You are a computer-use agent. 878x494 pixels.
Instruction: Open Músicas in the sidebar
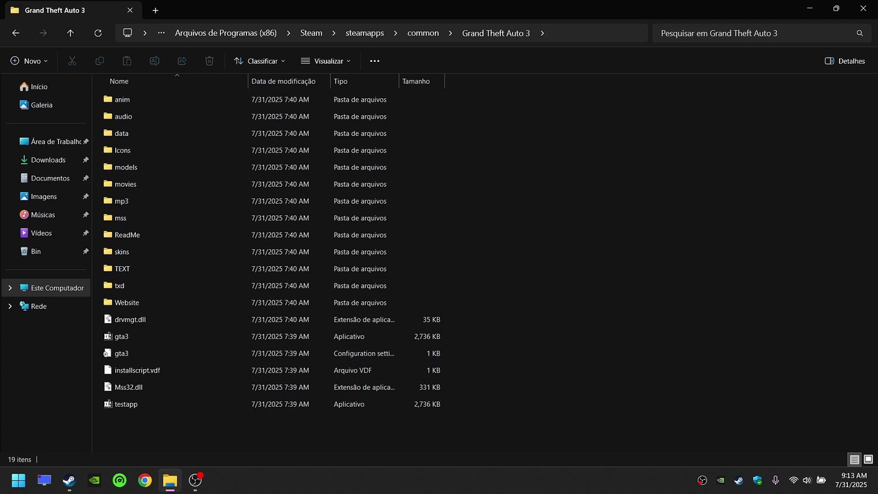[43, 215]
